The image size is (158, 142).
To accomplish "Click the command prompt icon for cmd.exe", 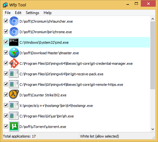I will pyautogui.click(x=14, y=42).
